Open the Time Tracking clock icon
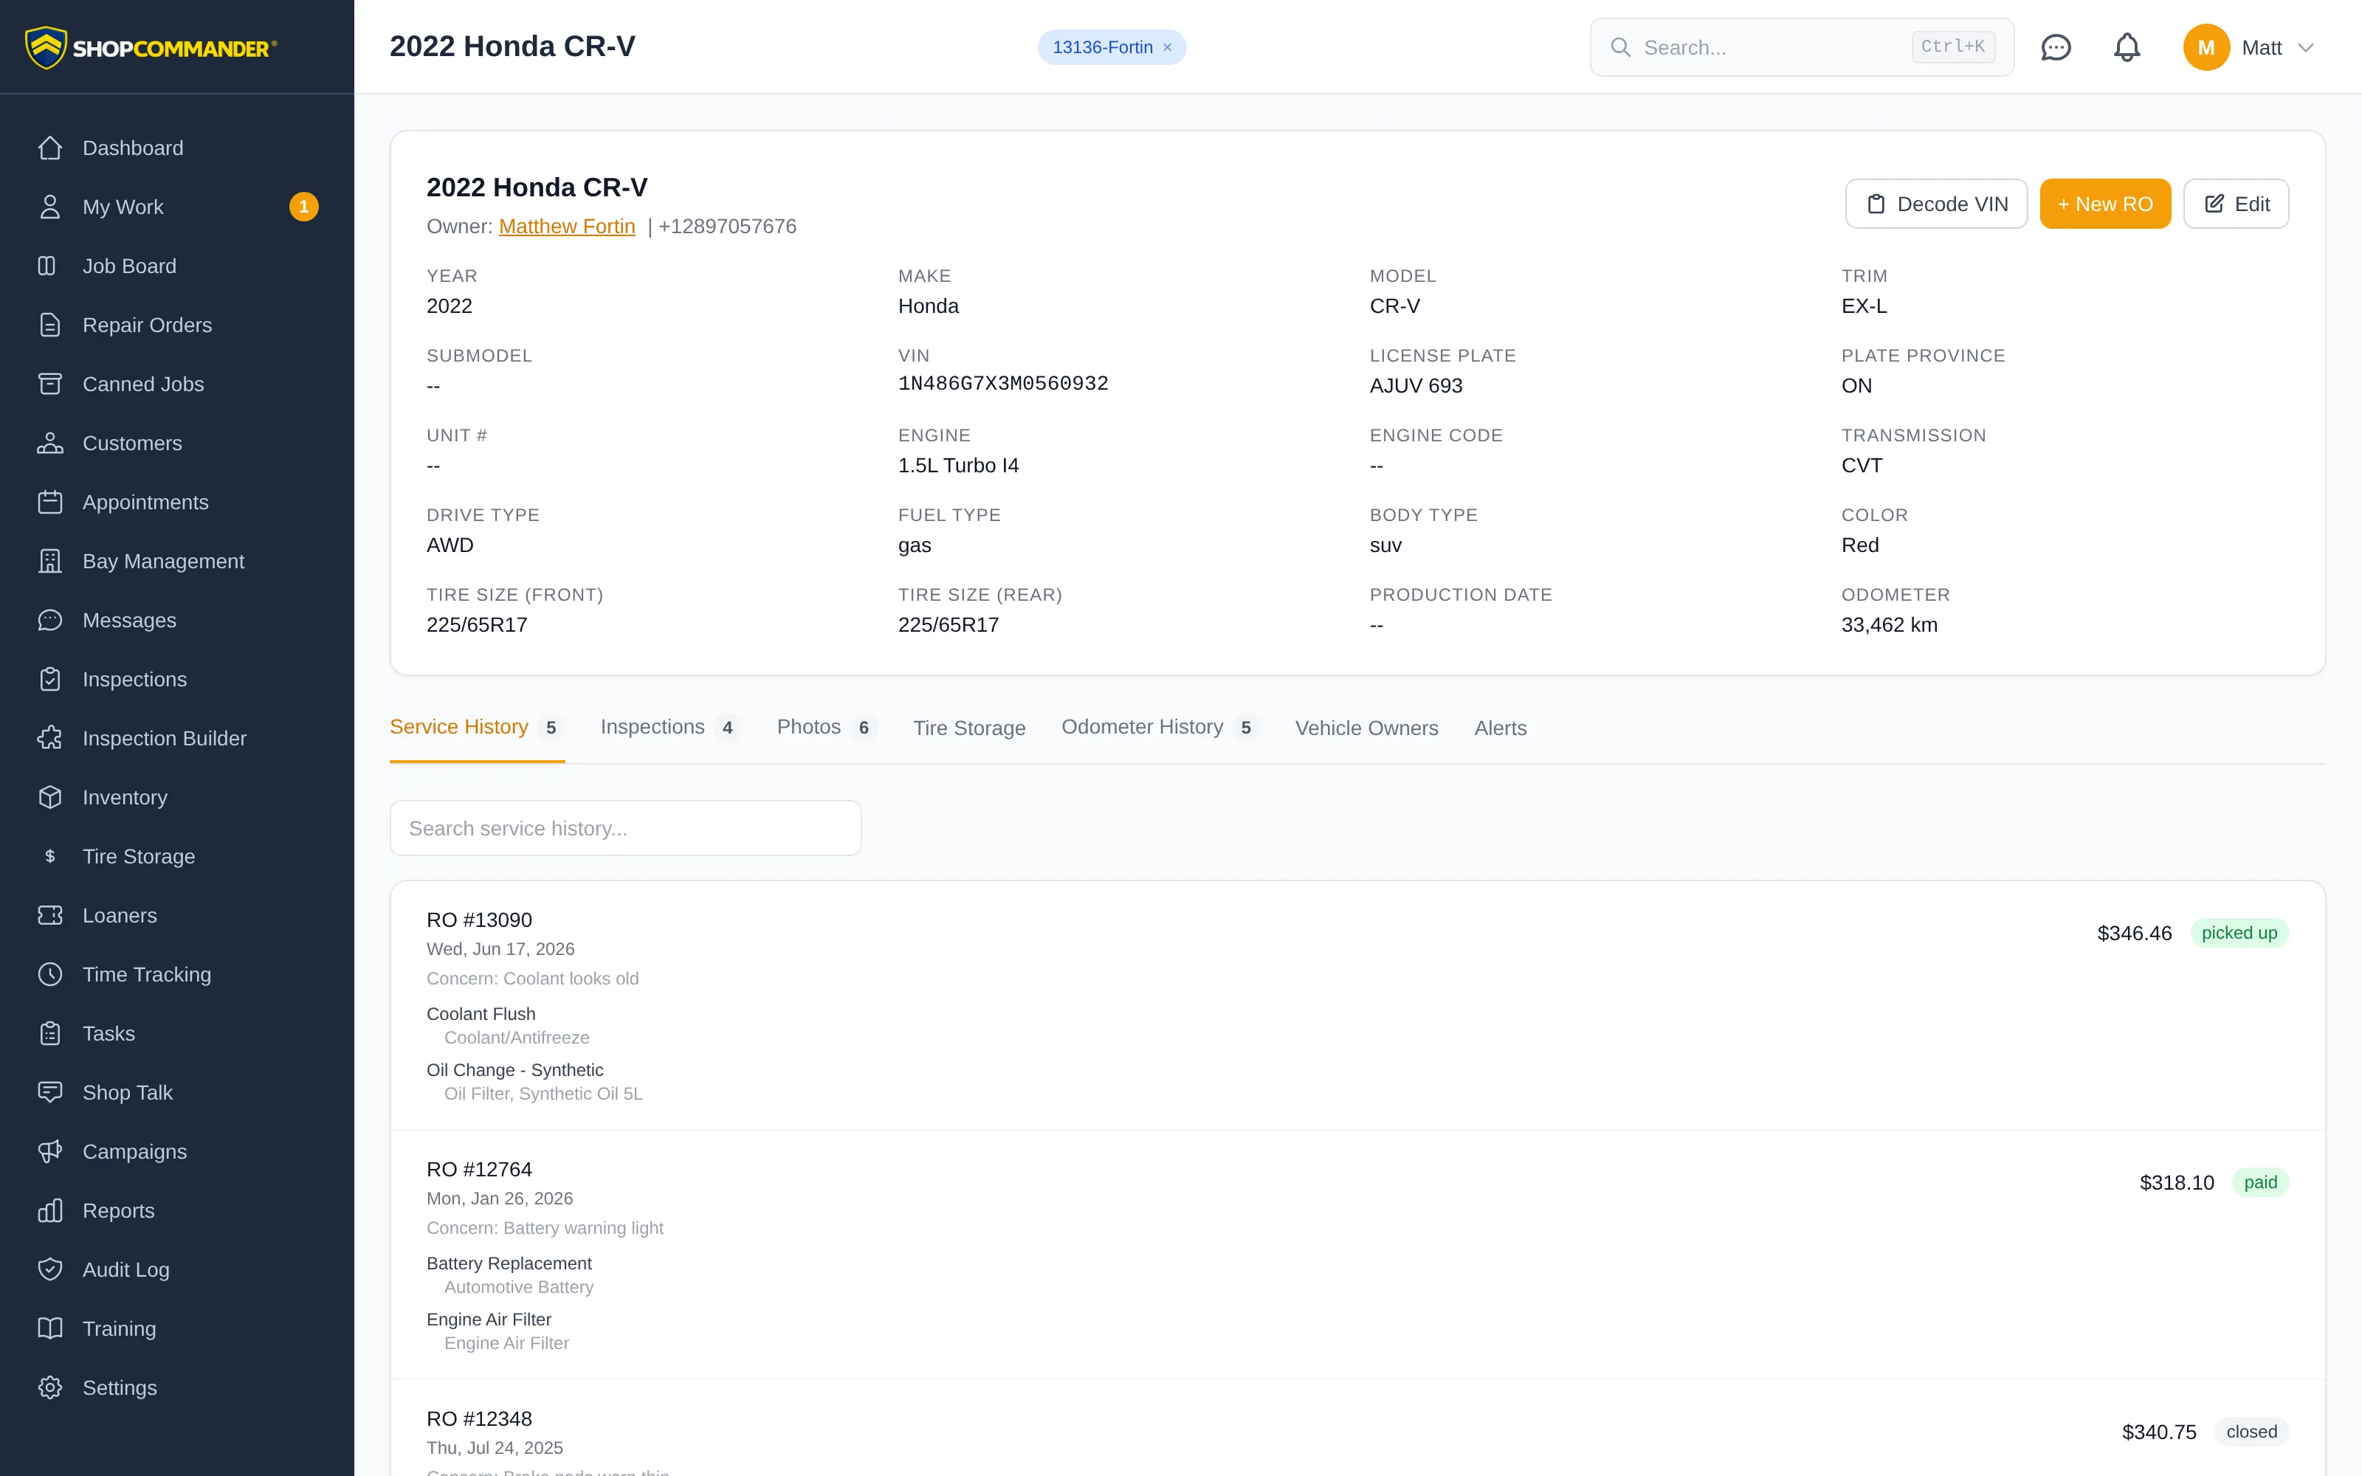 point(49,974)
